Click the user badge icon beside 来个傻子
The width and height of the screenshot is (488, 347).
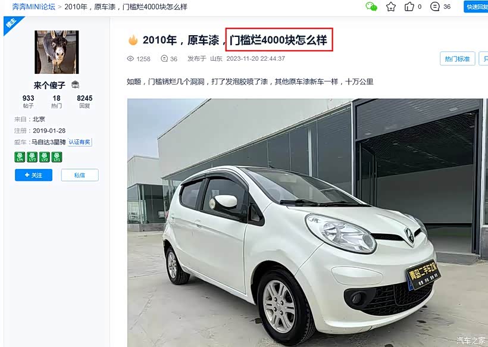[x=76, y=85]
